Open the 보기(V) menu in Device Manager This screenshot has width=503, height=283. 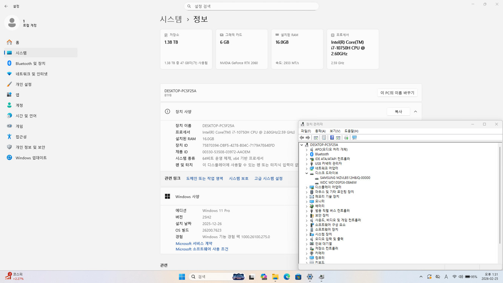[x=334, y=131]
